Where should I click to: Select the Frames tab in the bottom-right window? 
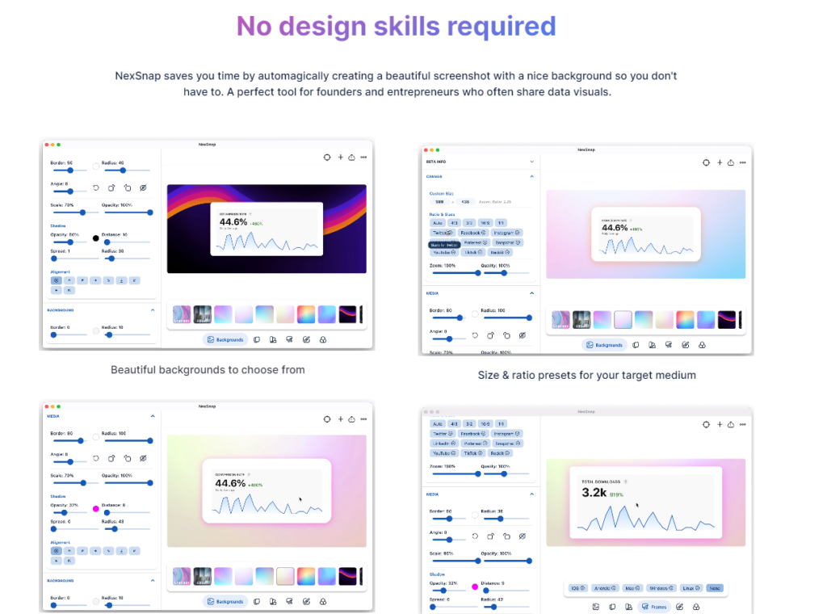tap(656, 606)
